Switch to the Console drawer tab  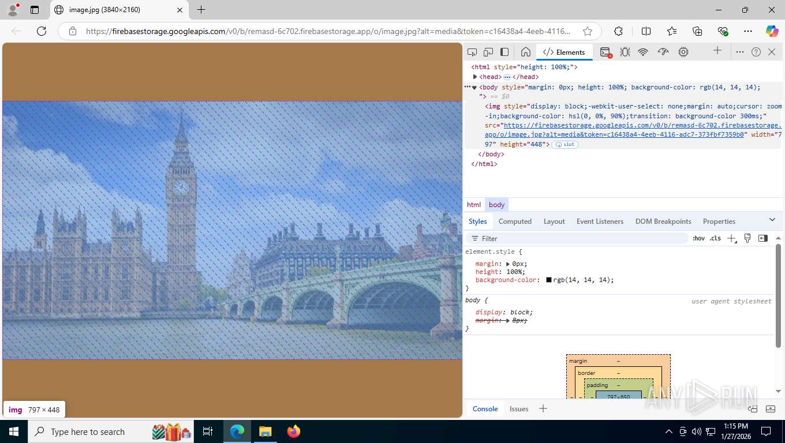click(485, 408)
